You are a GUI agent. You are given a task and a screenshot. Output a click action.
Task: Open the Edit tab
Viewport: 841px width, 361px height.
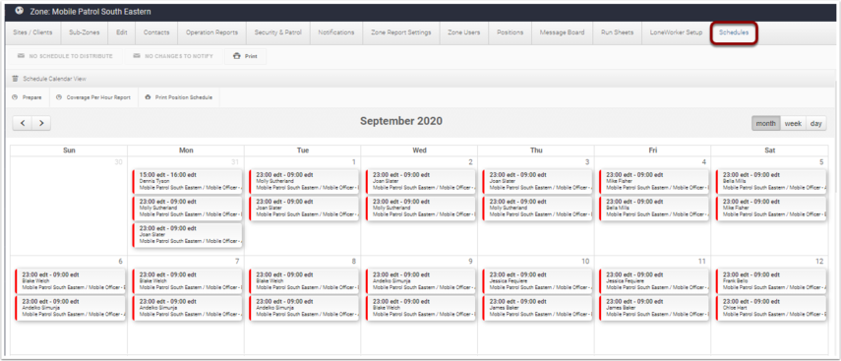click(122, 32)
